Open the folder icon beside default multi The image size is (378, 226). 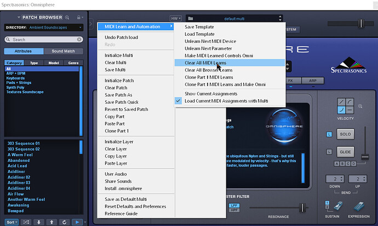(191, 18)
